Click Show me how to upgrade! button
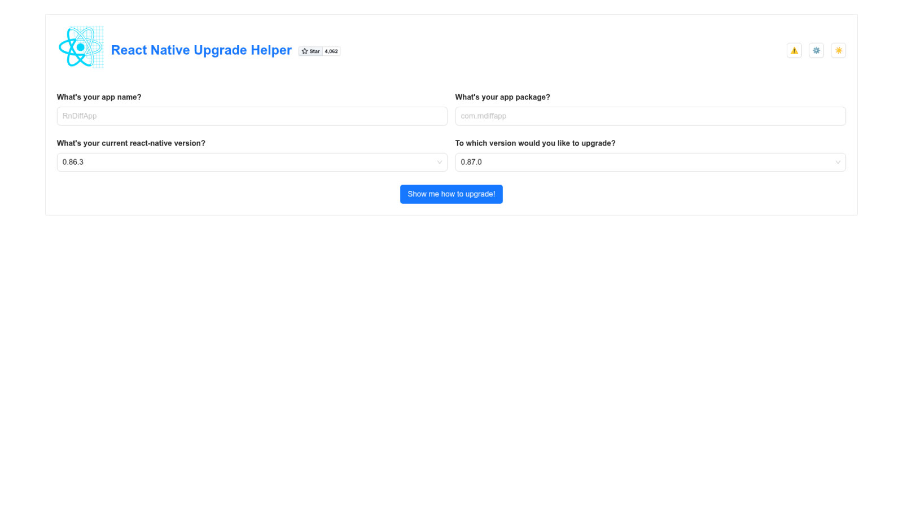Viewport: 903px width, 508px height. tap(451, 194)
